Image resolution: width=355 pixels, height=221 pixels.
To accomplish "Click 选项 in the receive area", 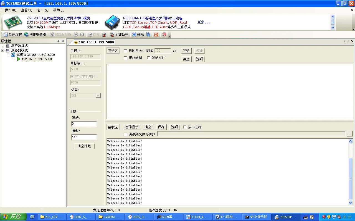I will (x=175, y=127).
